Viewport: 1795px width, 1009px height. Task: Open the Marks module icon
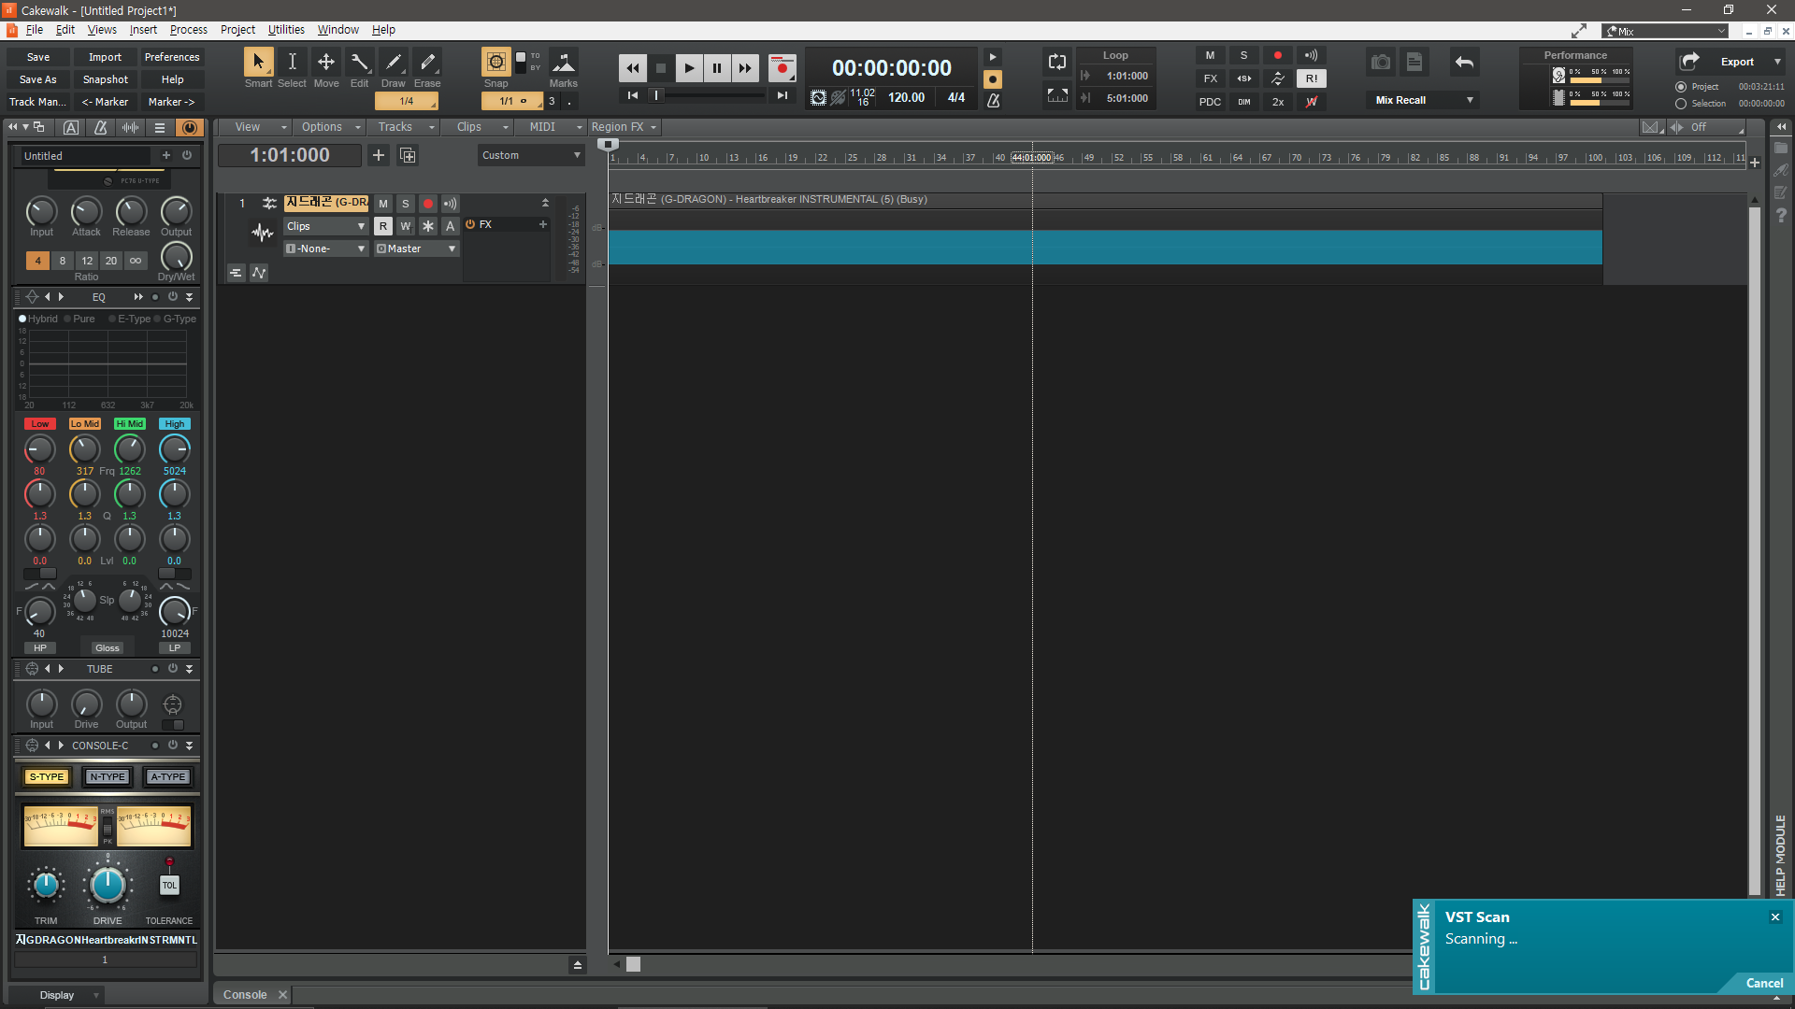pyautogui.click(x=563, y=63)
